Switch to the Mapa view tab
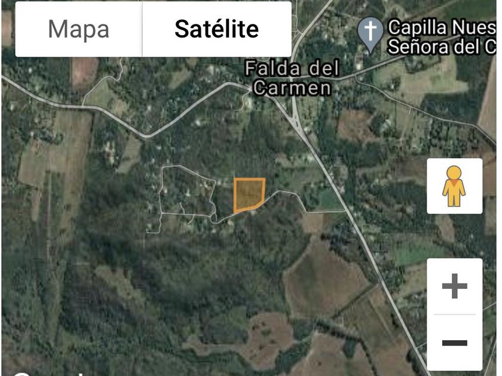Viewport: 502px width, 376px height. (79, 29)
